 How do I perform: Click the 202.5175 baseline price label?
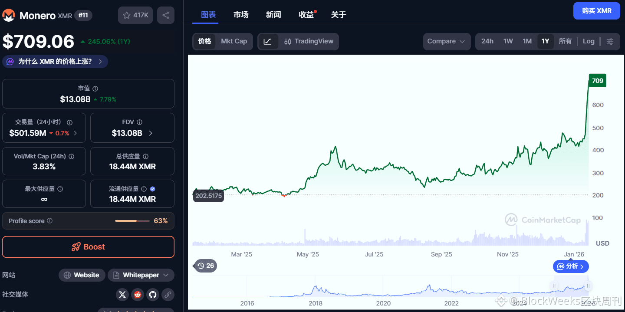pyautogui.click(x=209, y=196)
